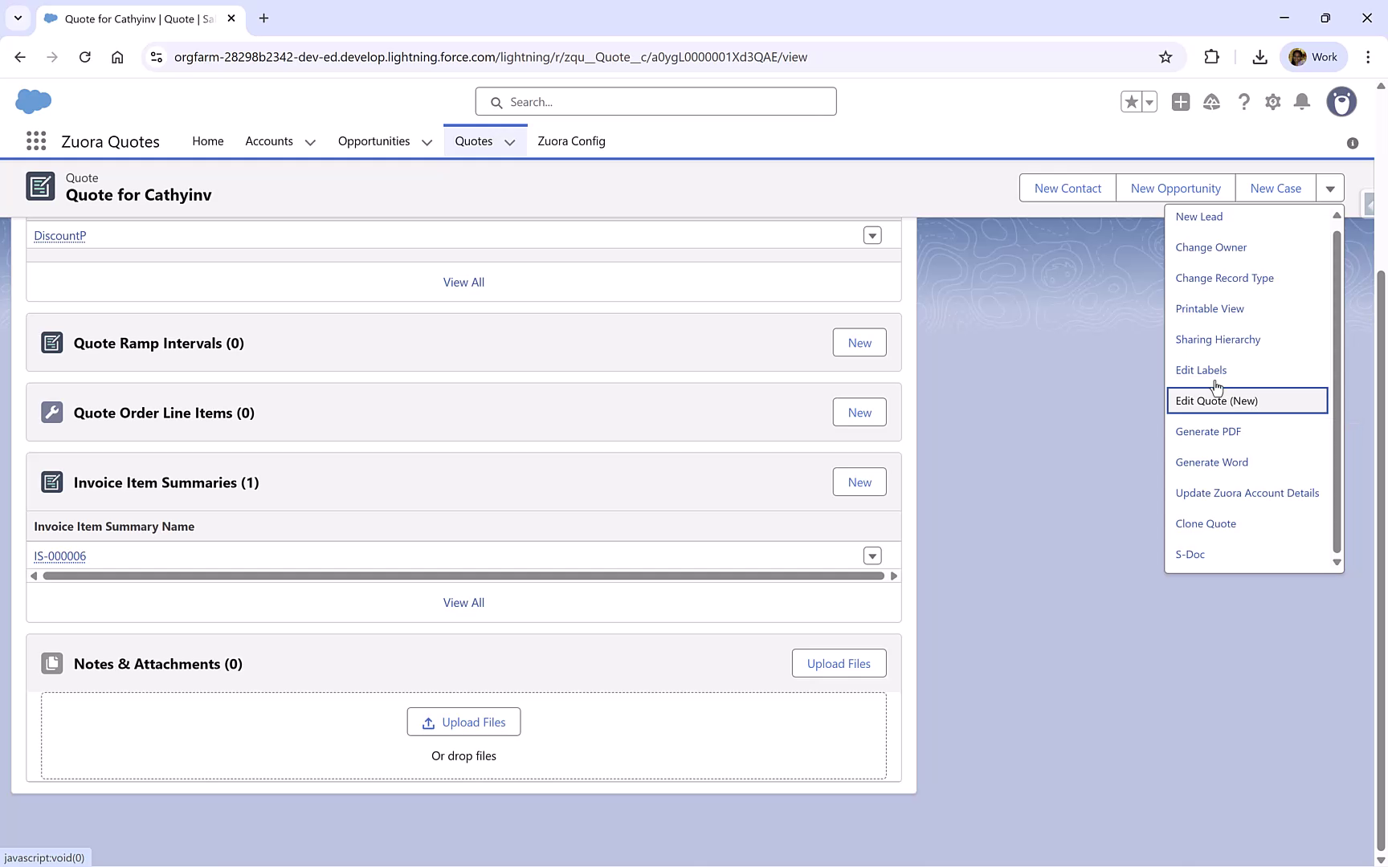Click the New Contact button
The width and height of the screenshot is (1388, 867).
(x=1067, y=187)
